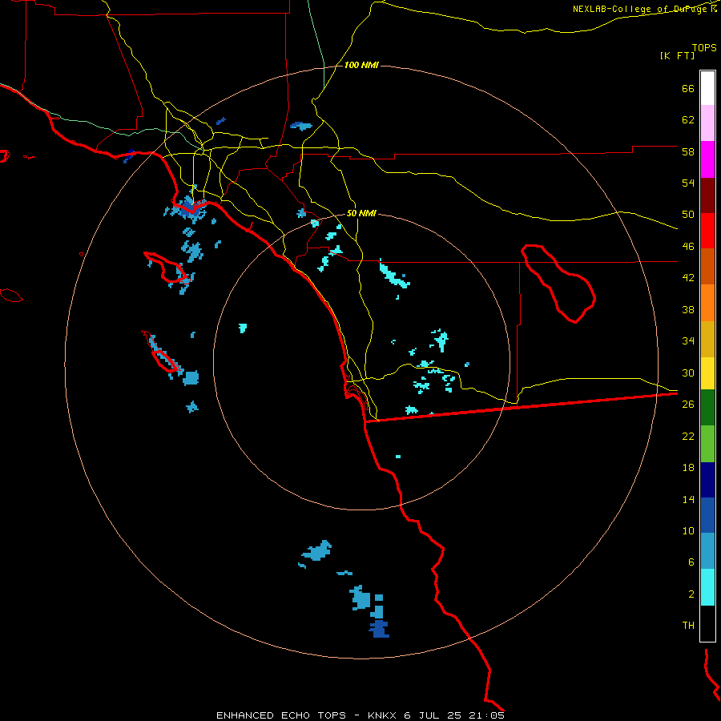Viewport: 721px width, 721px height.
Task: Click the medium royal blue legend swatch
Action: (707, 515)
